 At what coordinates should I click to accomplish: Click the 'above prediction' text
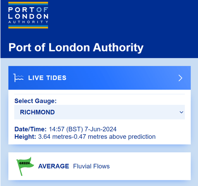[132, 137]
